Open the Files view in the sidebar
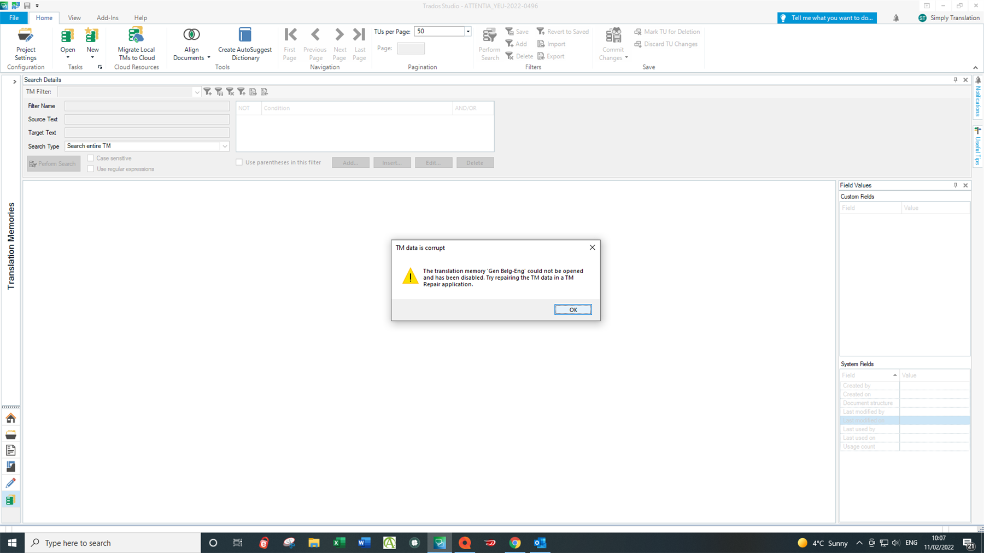 [x=11, y=450]
